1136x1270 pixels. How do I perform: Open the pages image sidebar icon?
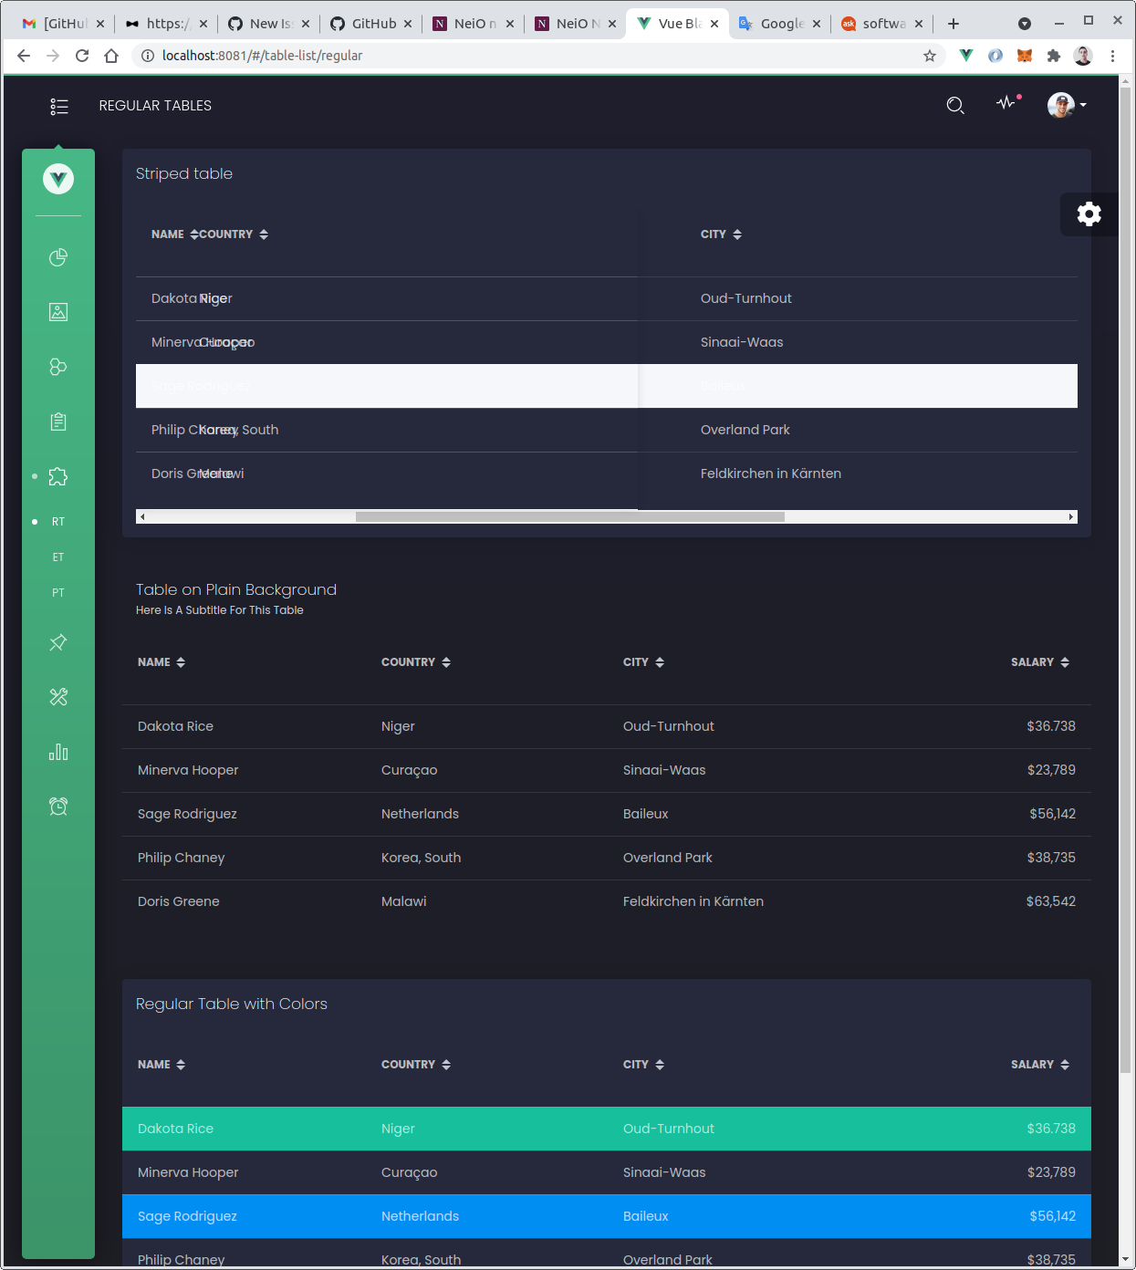(58, 312)
